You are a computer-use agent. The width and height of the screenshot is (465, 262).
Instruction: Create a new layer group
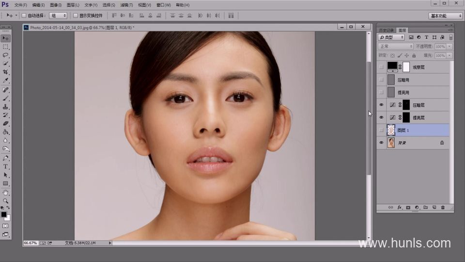tap(426, 207)
